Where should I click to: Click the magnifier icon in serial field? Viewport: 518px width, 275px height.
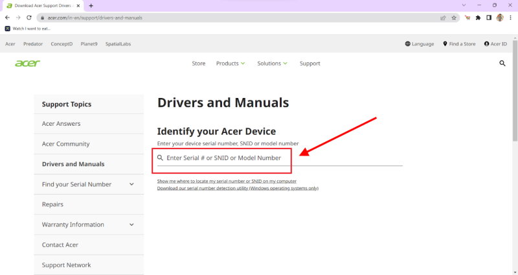pos(160,158)
